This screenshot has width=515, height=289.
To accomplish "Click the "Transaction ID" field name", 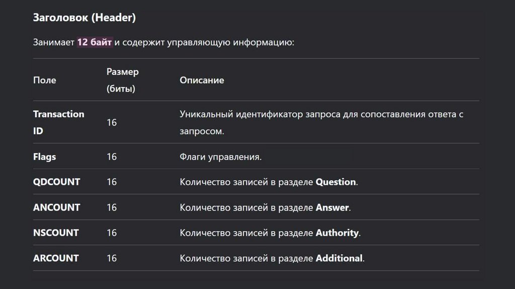I will pos(58,122).
